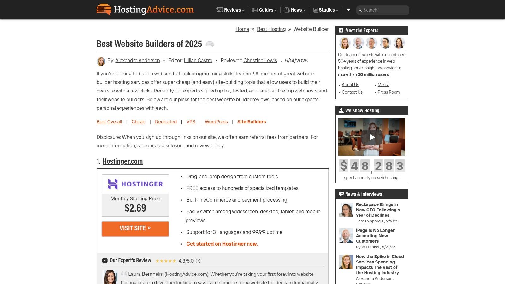The height and width of the screenshot is (284, 505).
Task: Play the We Know Hosting video
Action: pyautogui.click(x=372, y=137)
